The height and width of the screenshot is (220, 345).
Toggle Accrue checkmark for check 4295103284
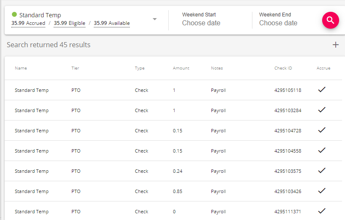322,110
